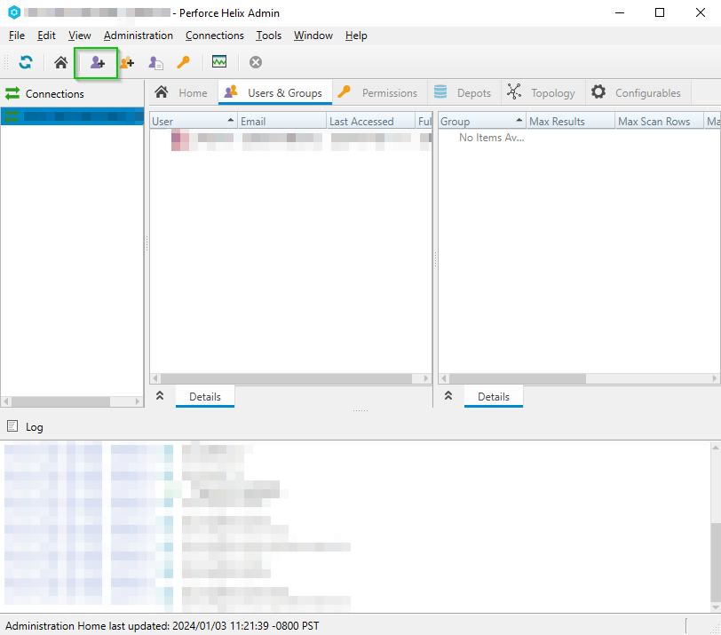Viewport: 721px width, 635px height.
Task: Expand the Details pane under the users list
Action: tap(160, 396)
